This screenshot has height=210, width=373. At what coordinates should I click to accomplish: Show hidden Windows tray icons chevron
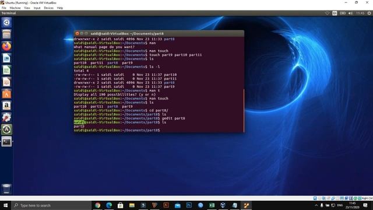coord(316,205)
